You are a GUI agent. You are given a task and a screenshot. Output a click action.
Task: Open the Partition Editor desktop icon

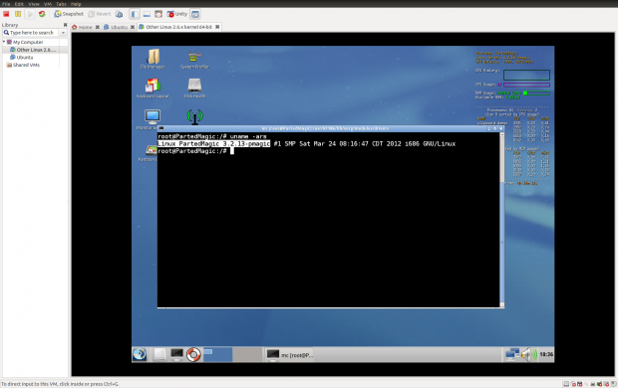coord(151,150)
